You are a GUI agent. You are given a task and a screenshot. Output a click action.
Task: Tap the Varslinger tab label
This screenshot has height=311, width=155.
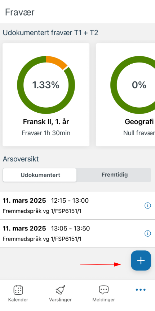pyautogui.click(x=60, y=299)
